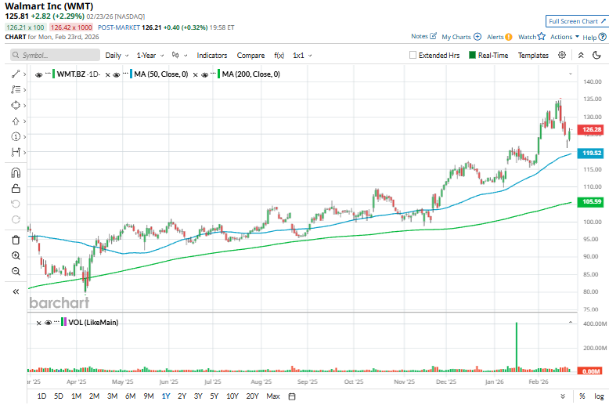Hide the VOL indicator pane
609x405 pixels.
click(49, 323)
